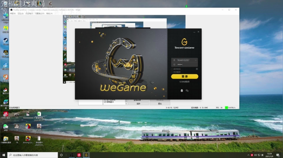Tick the remember password checkbox in WeGame
Viewport: 283px width, 158px height.
point(172,69)
